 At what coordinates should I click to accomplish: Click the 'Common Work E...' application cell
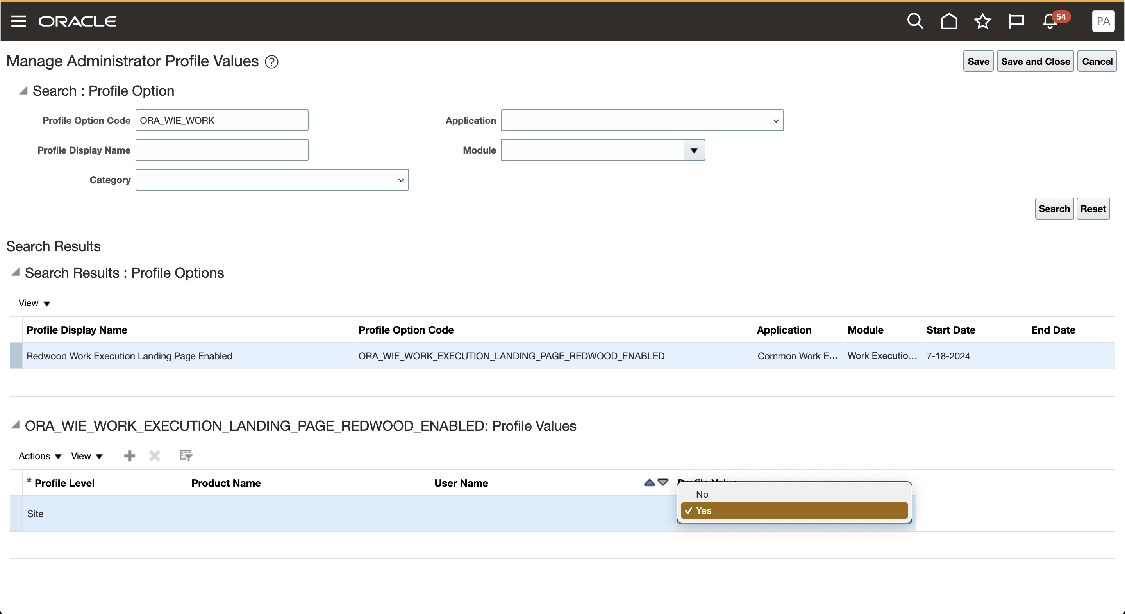797,356
